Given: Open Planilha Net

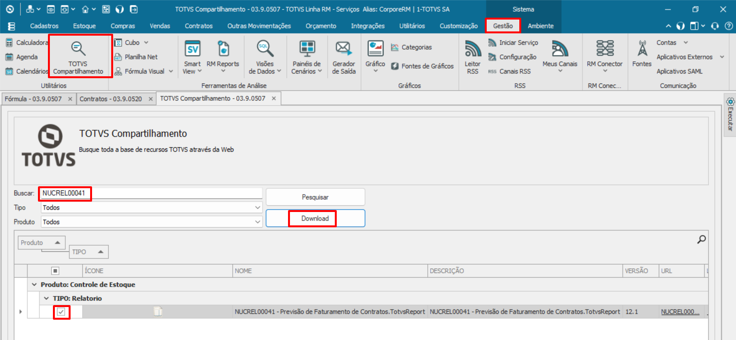Looking at the screenshot, I should [x=136, y=57].
